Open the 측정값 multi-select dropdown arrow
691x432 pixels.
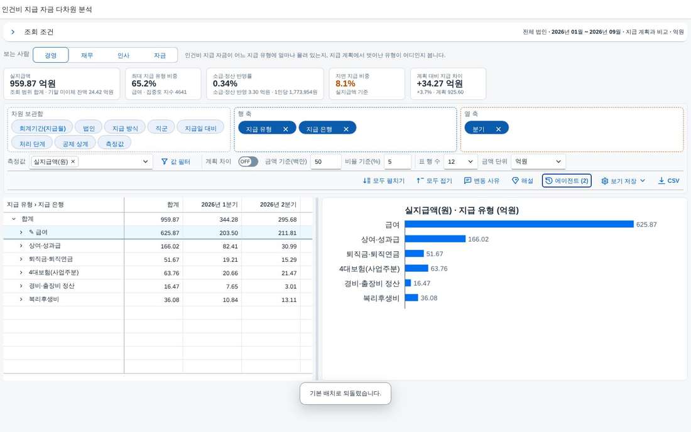click(146, 161)
